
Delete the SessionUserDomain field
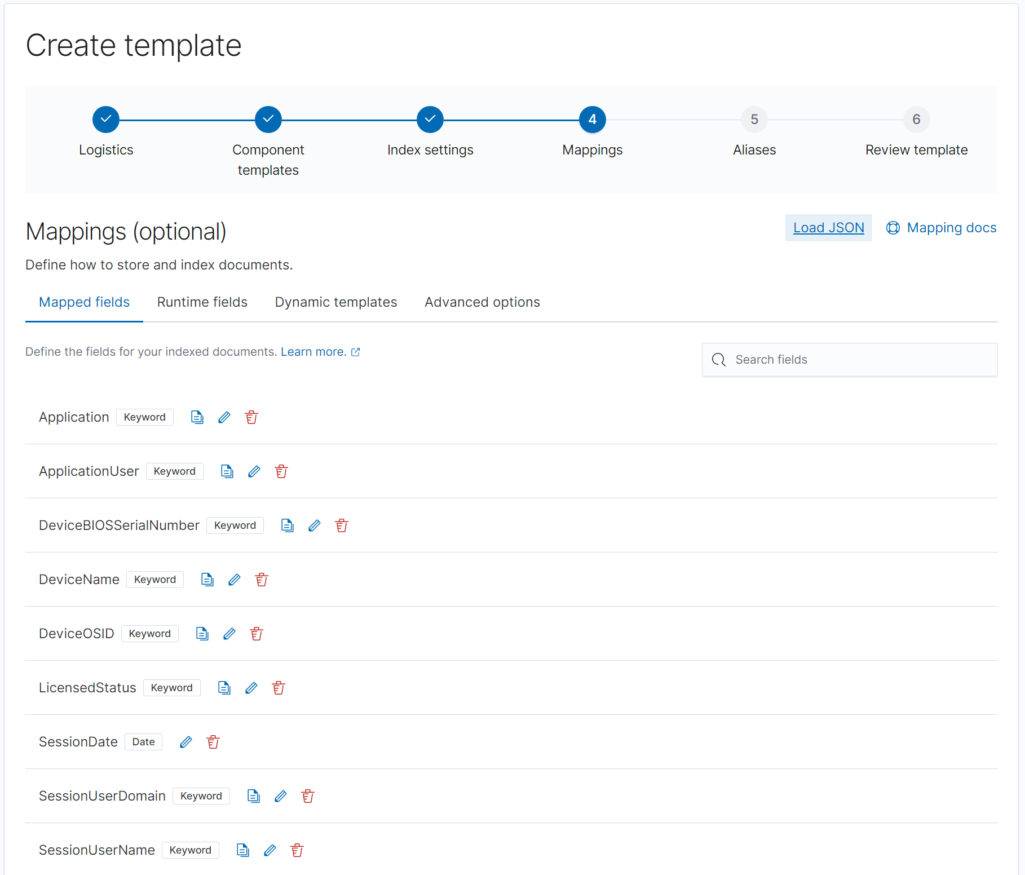[x=308, y=796]
